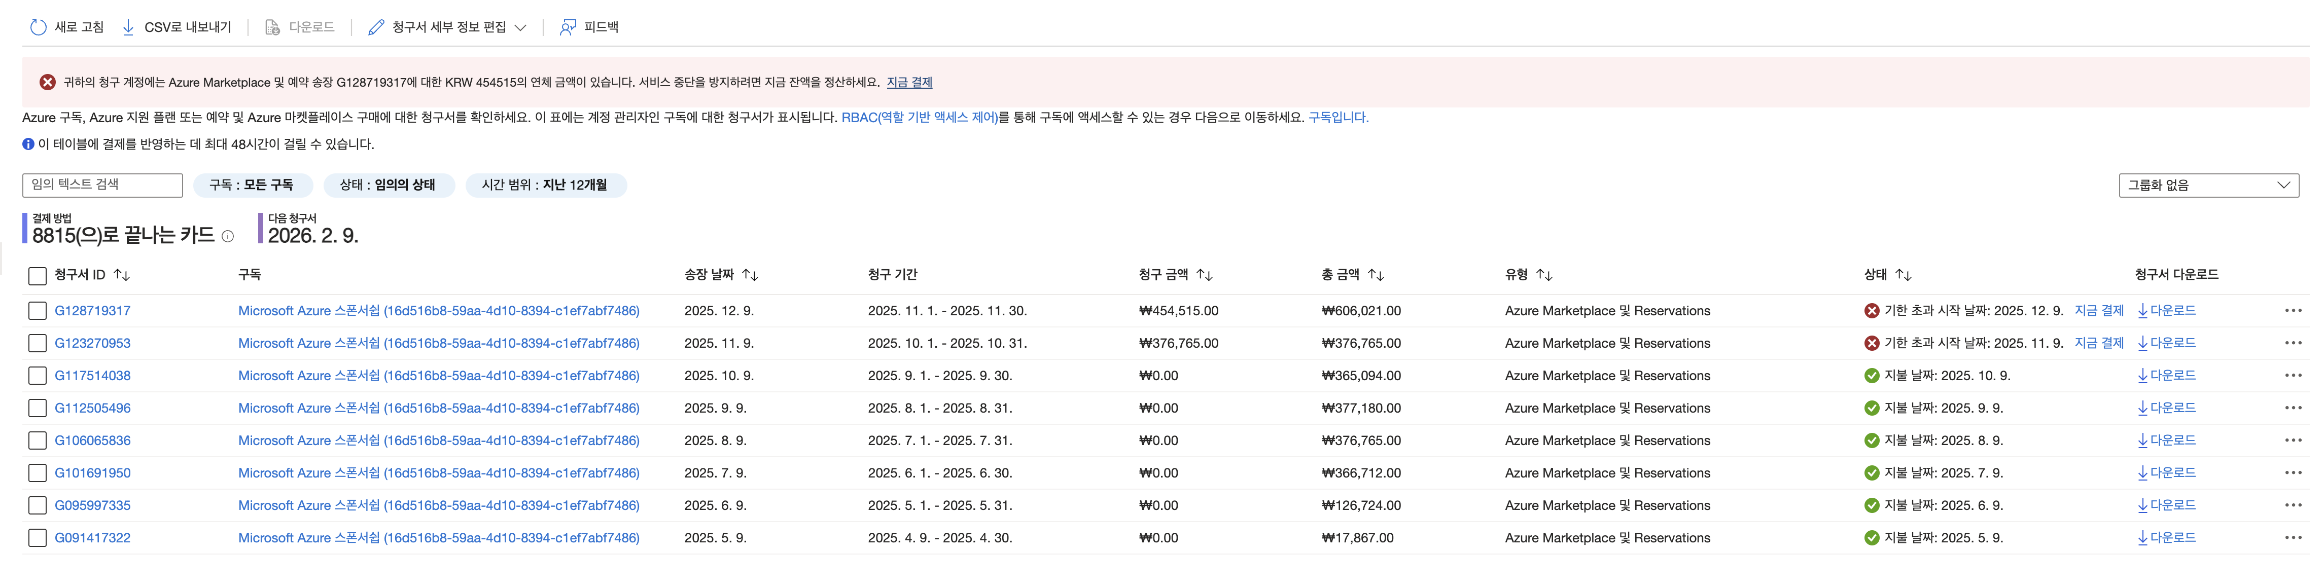Open more options for invoice G101691950
2323x588 pixels.
[2293, 473]
